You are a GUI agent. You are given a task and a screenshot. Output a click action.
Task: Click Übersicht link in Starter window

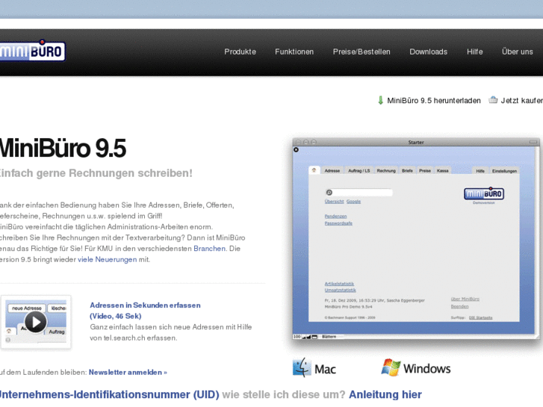click(x=334, y=201)
